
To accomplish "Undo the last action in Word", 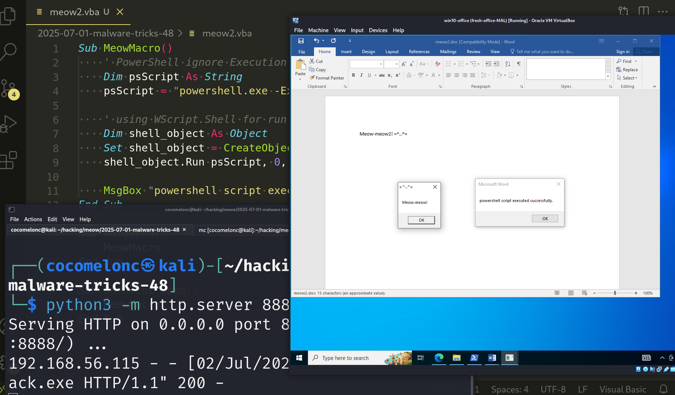I will click(x=317, y=41).
